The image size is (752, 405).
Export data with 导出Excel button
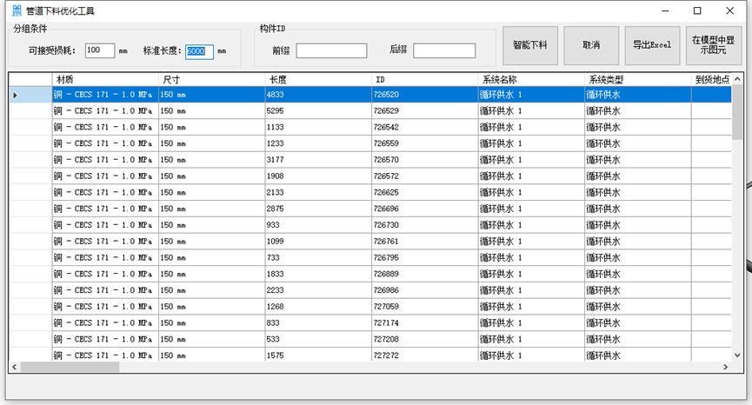coord(651,44)
